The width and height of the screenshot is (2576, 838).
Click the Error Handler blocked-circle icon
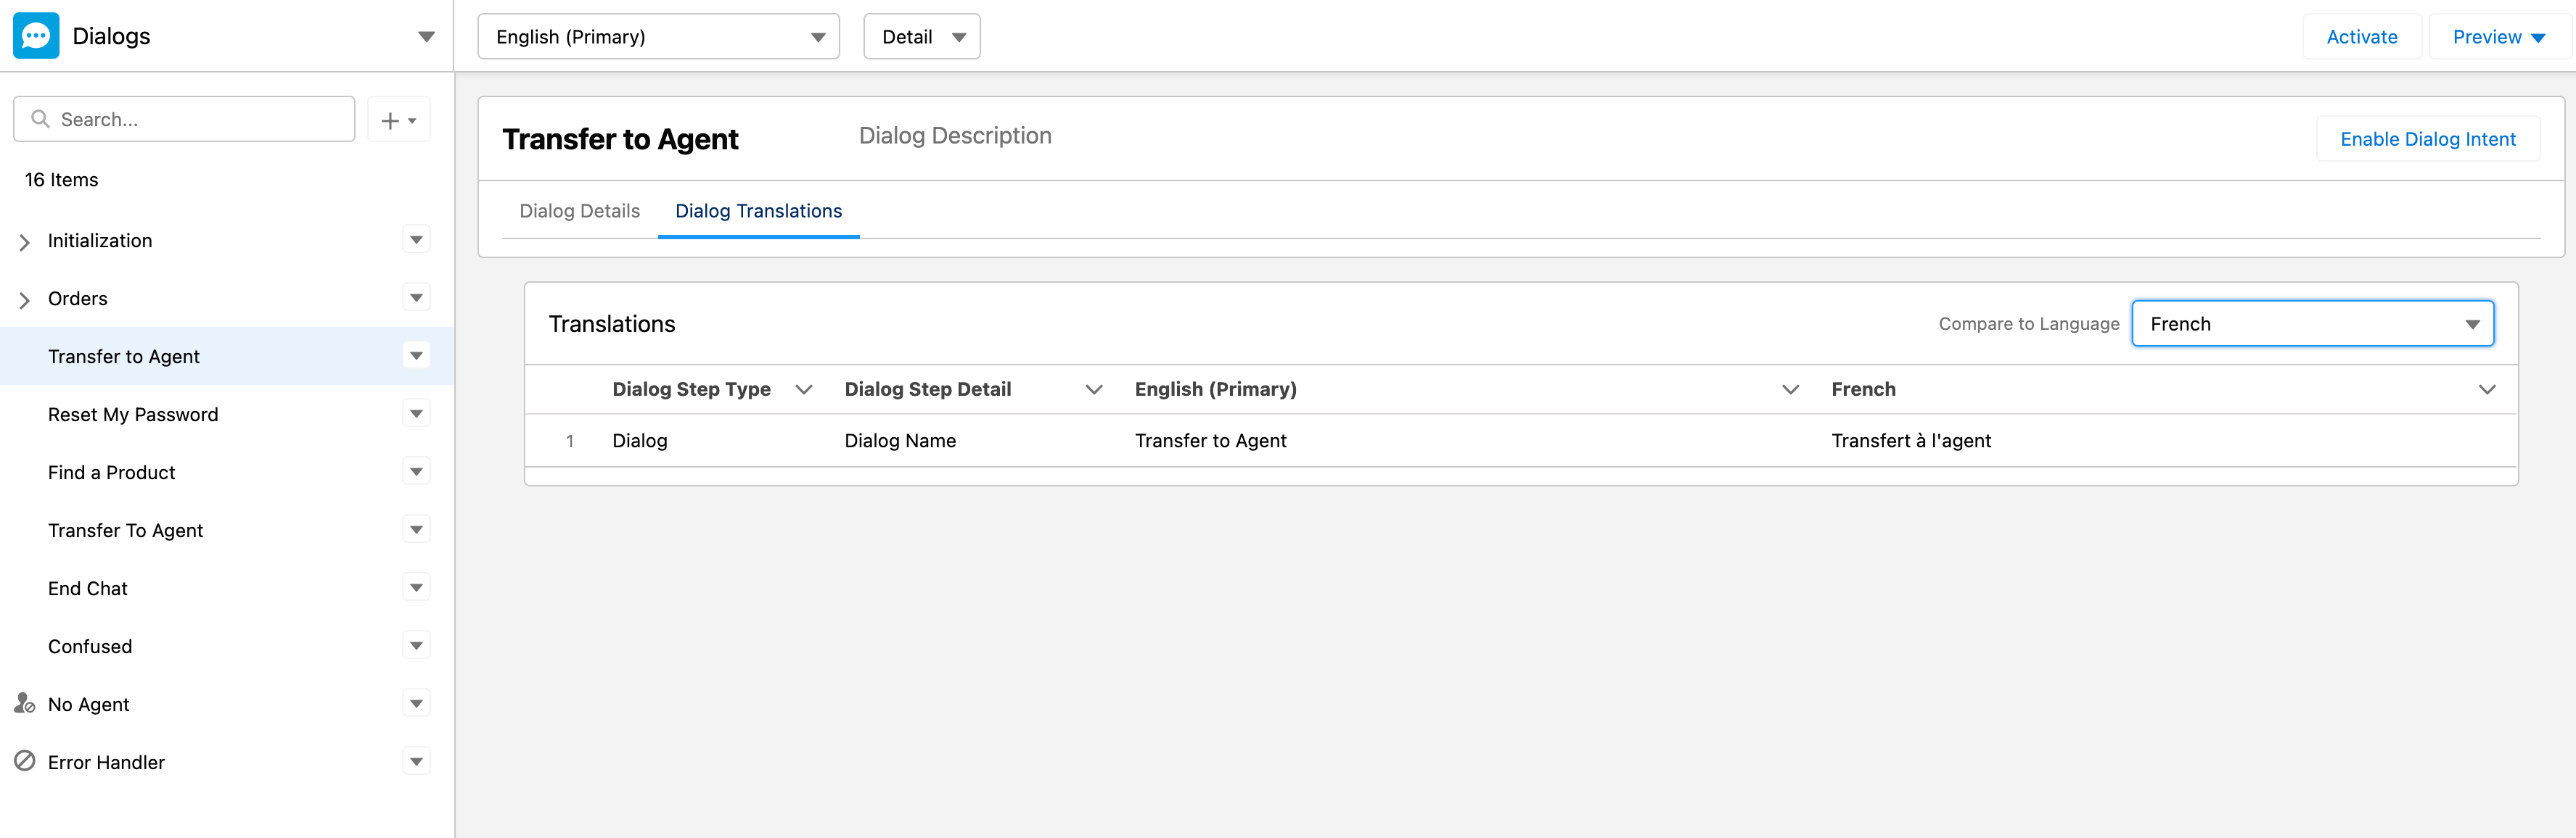[x=25, y=761]
